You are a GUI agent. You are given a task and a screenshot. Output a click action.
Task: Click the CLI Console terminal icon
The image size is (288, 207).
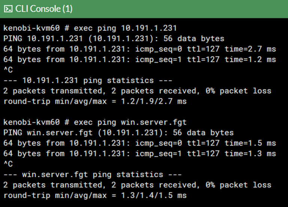click(x=9, y=9)
